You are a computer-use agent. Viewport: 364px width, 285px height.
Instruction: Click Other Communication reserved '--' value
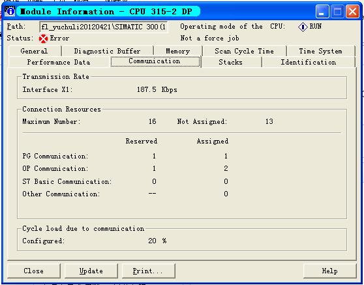152,194
